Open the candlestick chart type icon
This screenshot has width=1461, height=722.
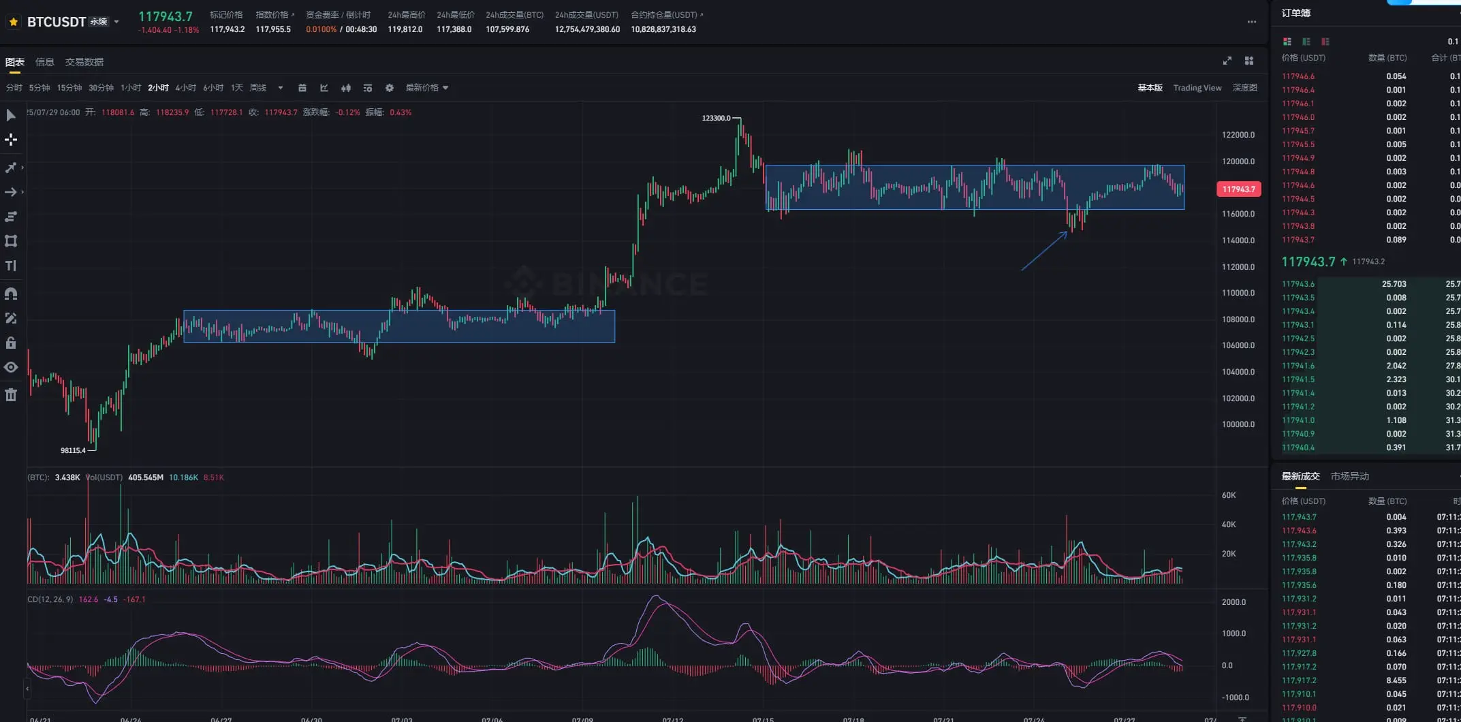coord(346,88)
